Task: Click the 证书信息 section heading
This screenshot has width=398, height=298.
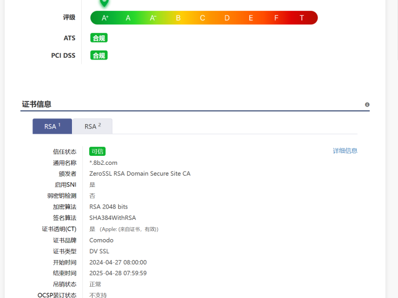Action: point(36,104)
